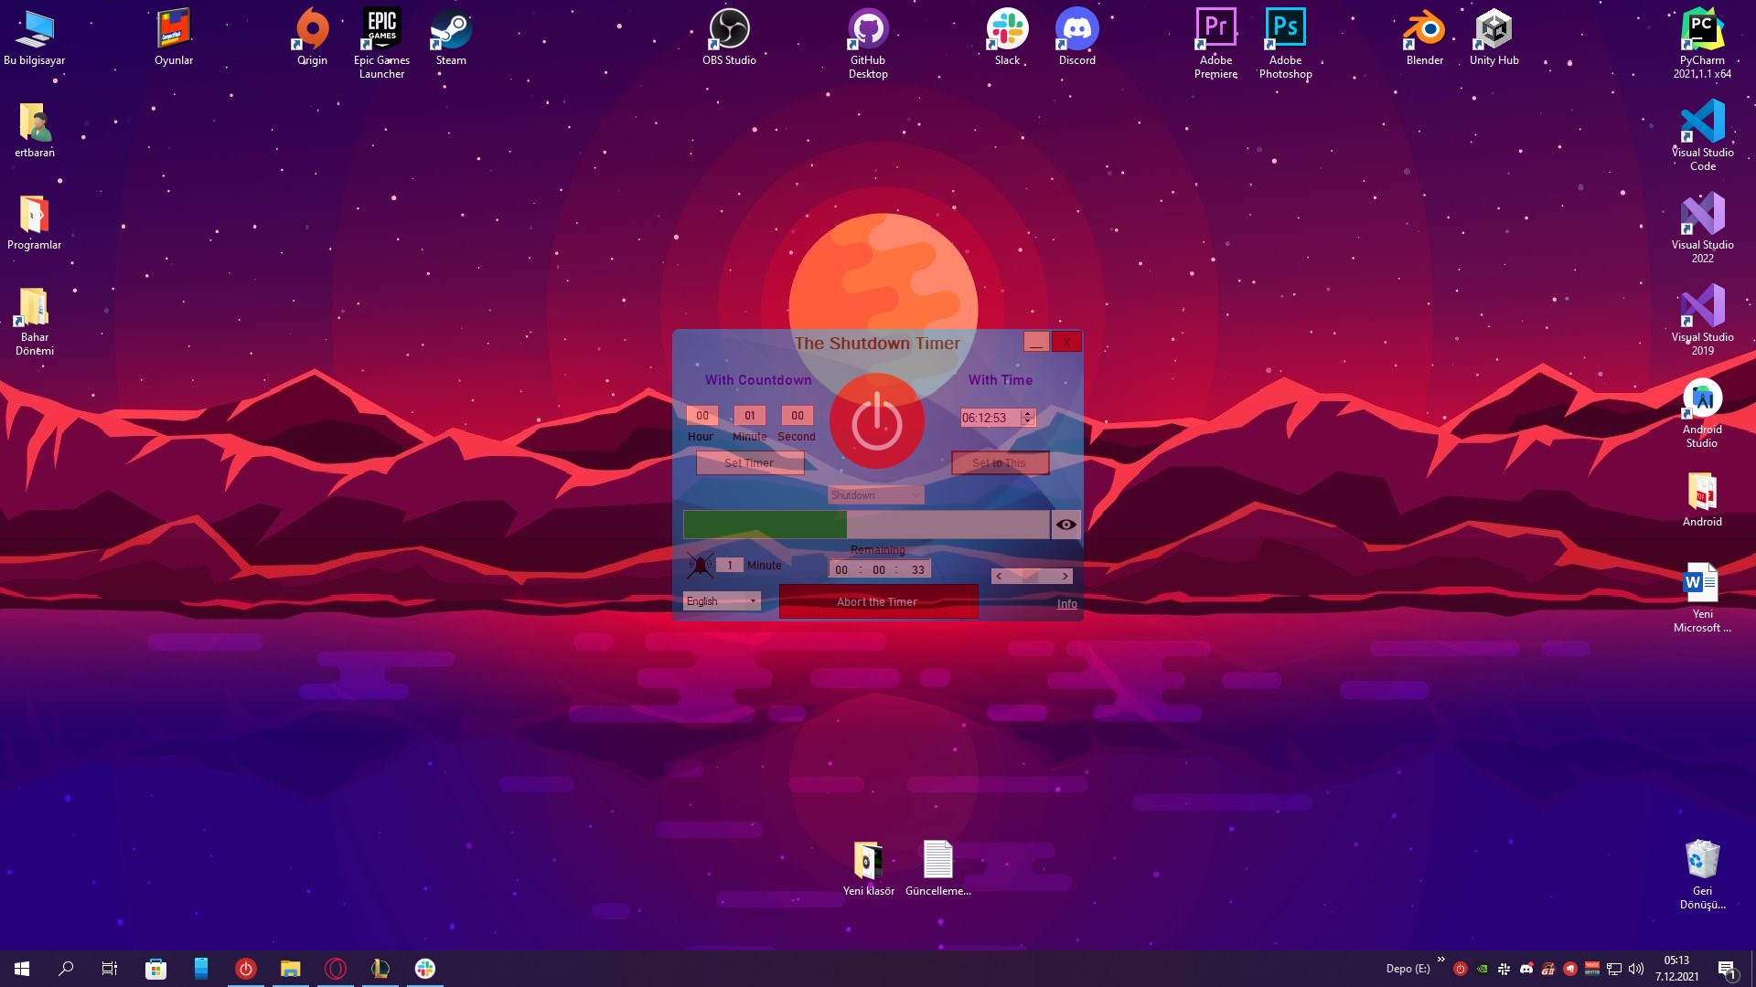The image size is (1756, 987).
Task: Click the Set Timer button
Action: [x=749, y=463]
